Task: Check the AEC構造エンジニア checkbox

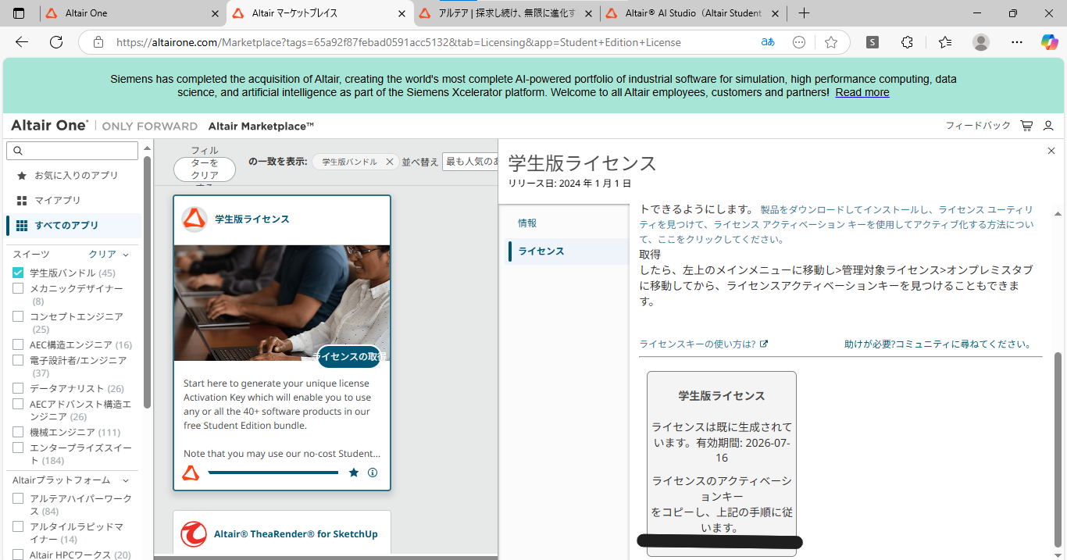Action: point(18,344)
